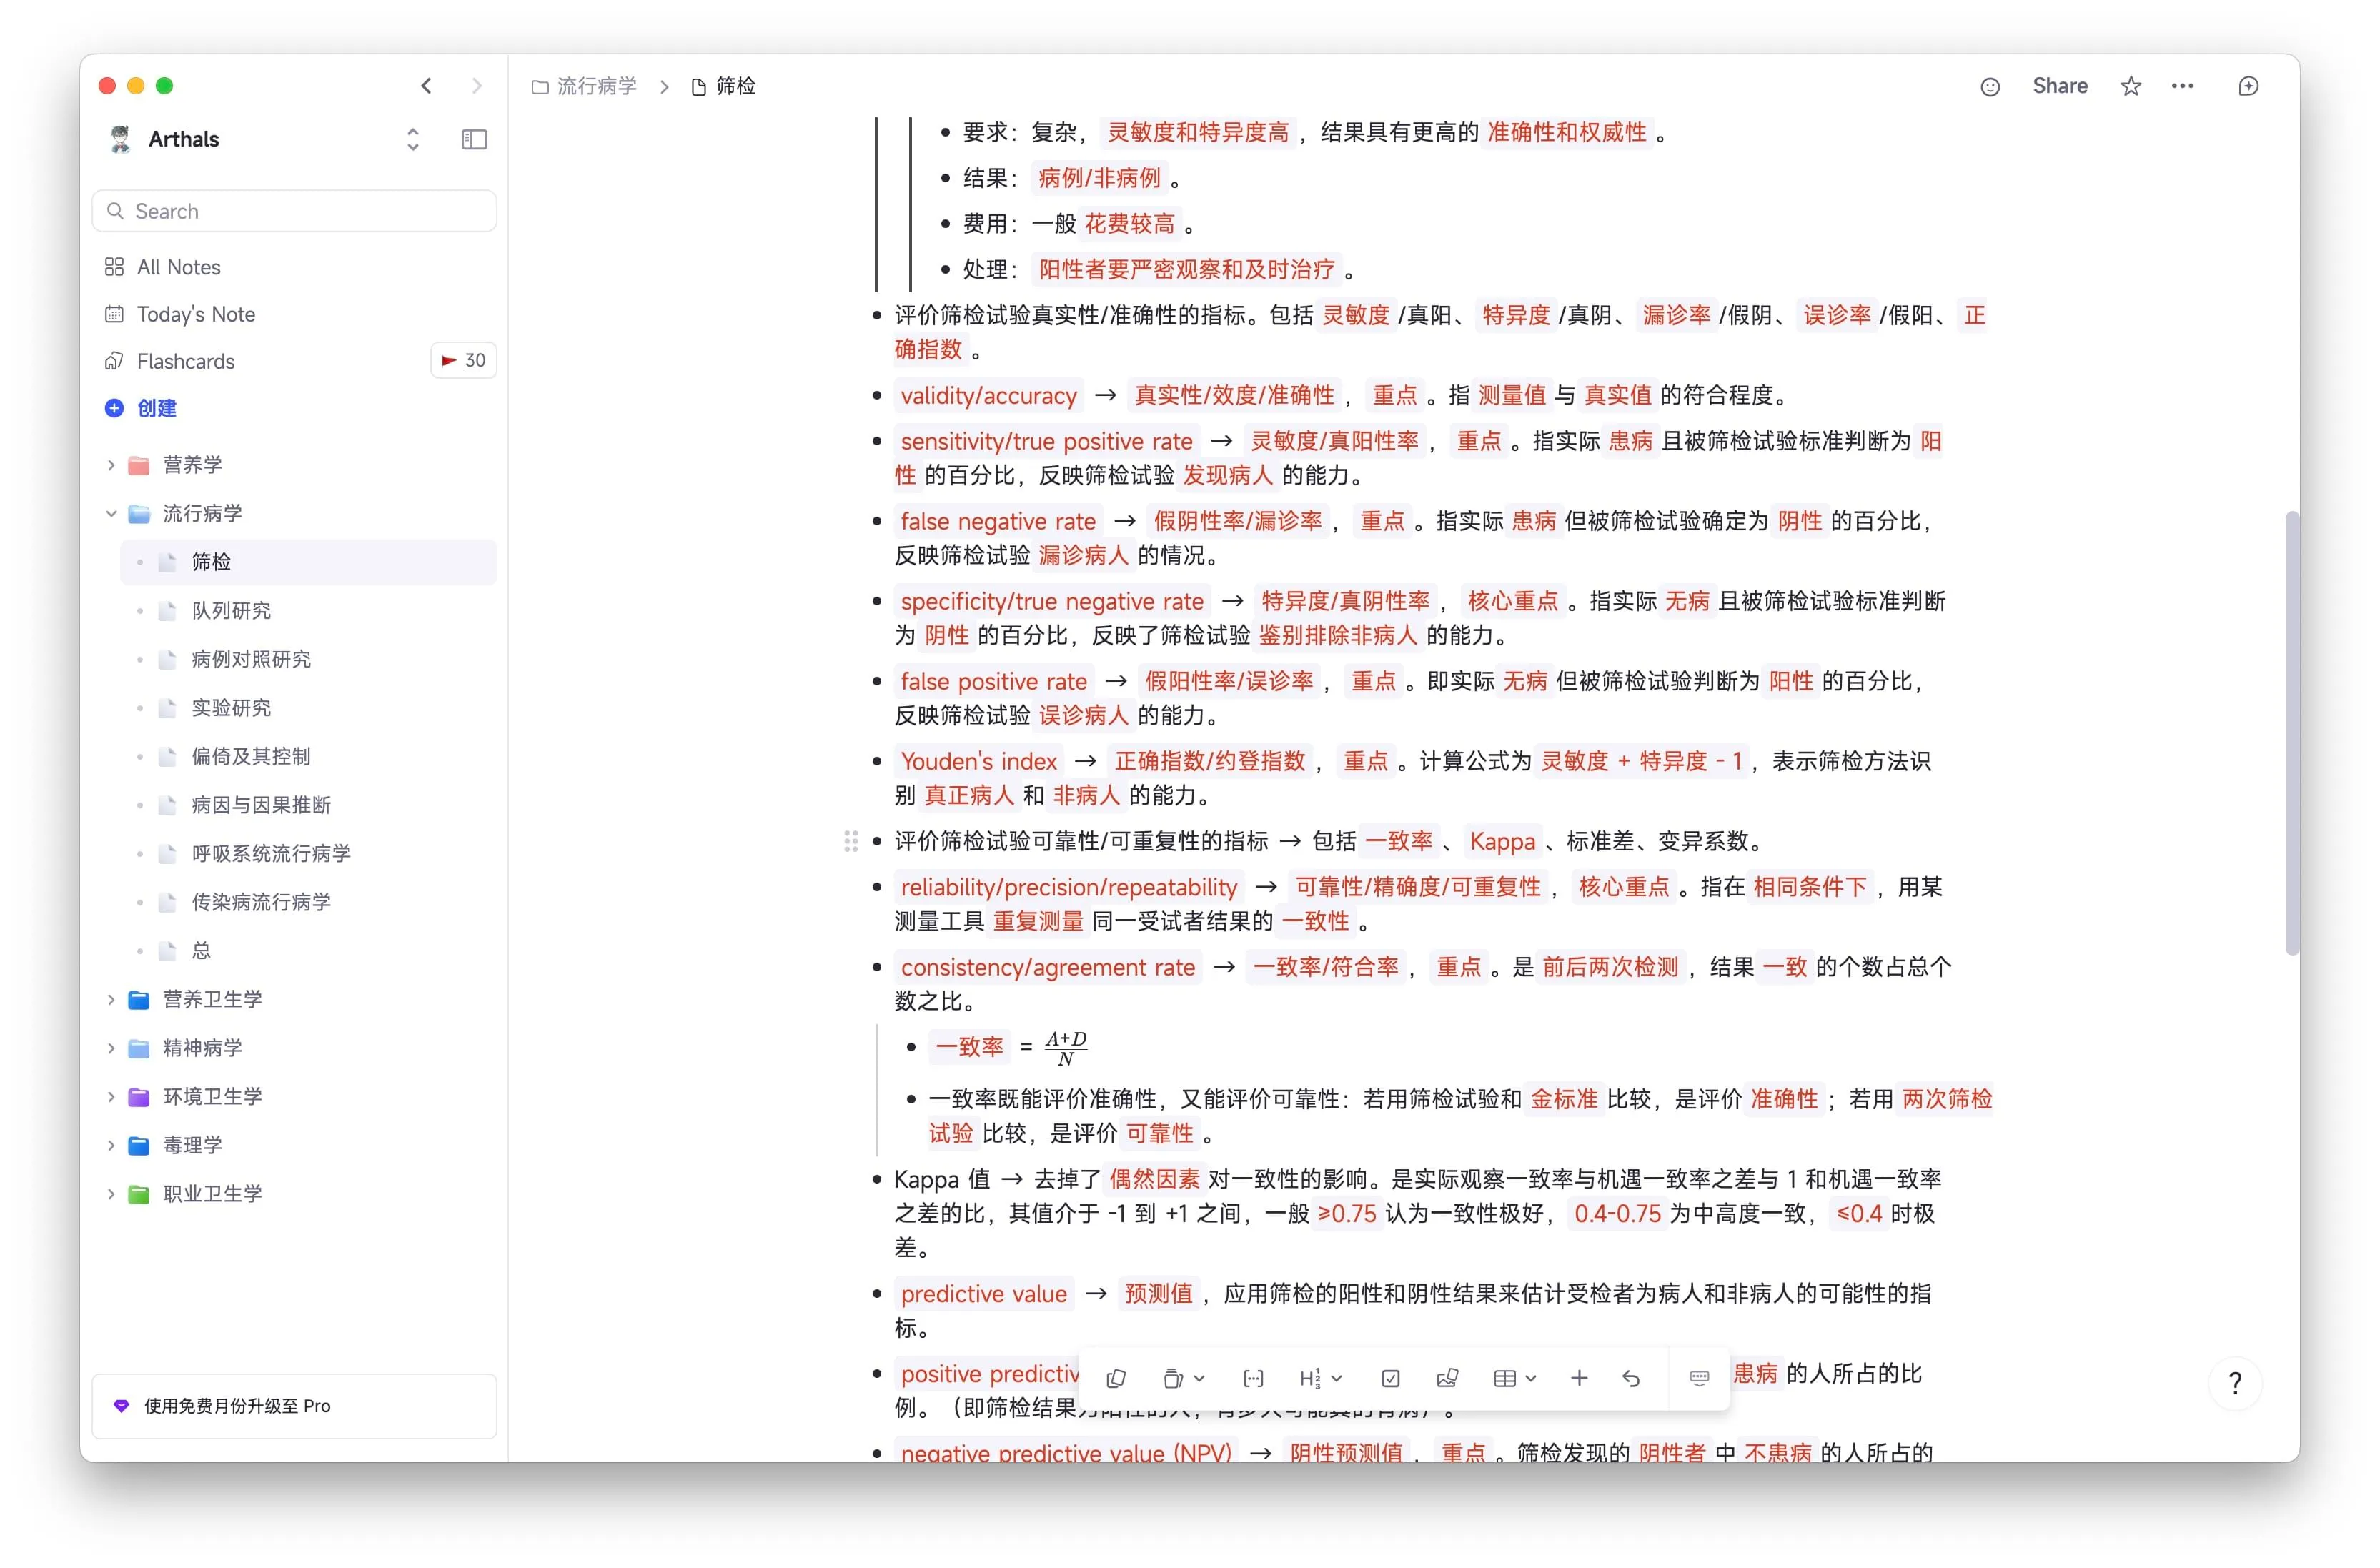The height and width of the screenshot is (1568, 2380).
Task: Expand the 毒理学 folder
Action: pyautogui.click(x=111, y=1146)
